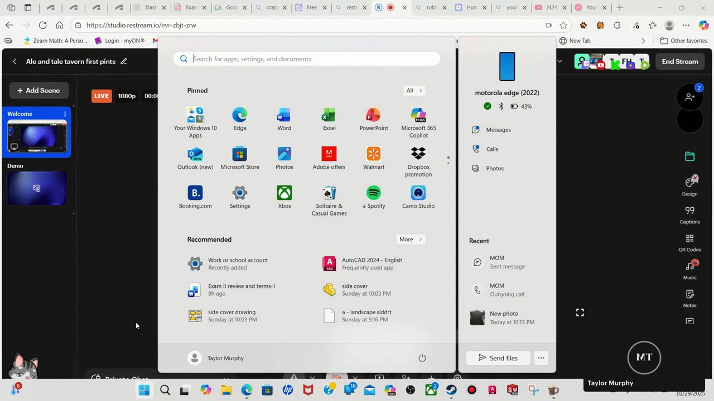Open Notes panel in Restream
The image size is (714, 401).
[690, 298]
